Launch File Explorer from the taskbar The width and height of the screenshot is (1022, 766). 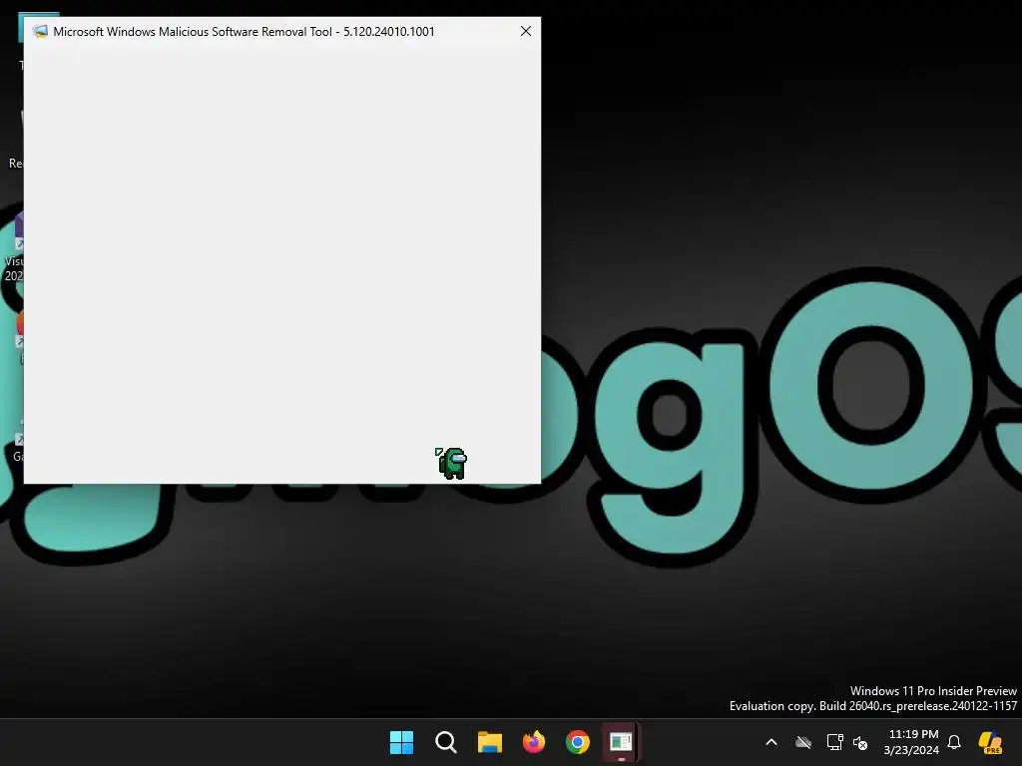tap(489, 742)
